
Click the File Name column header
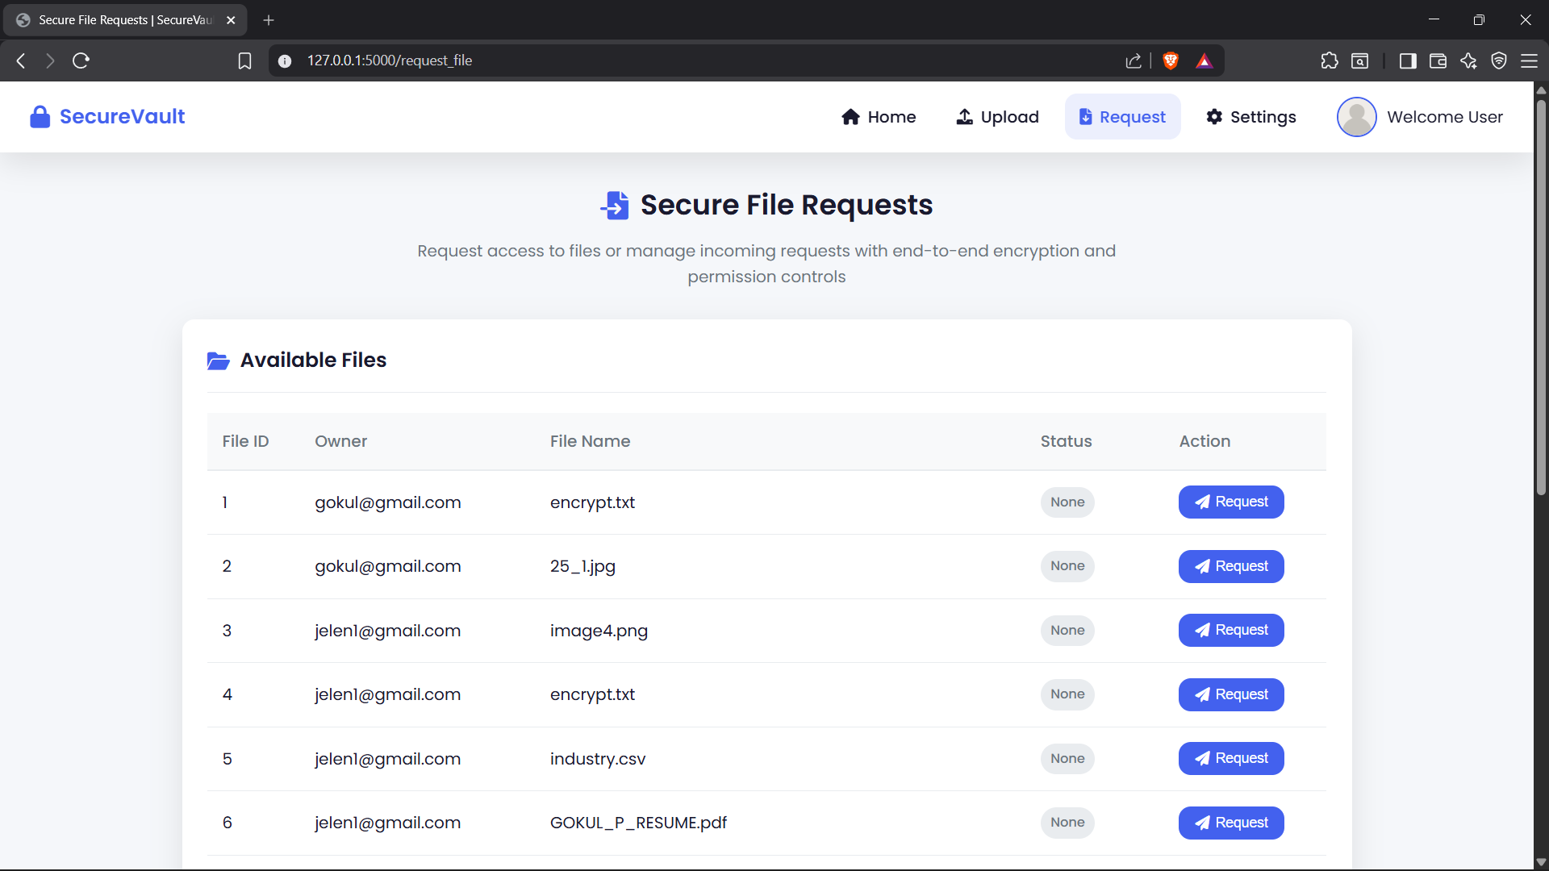coord(590,441)
